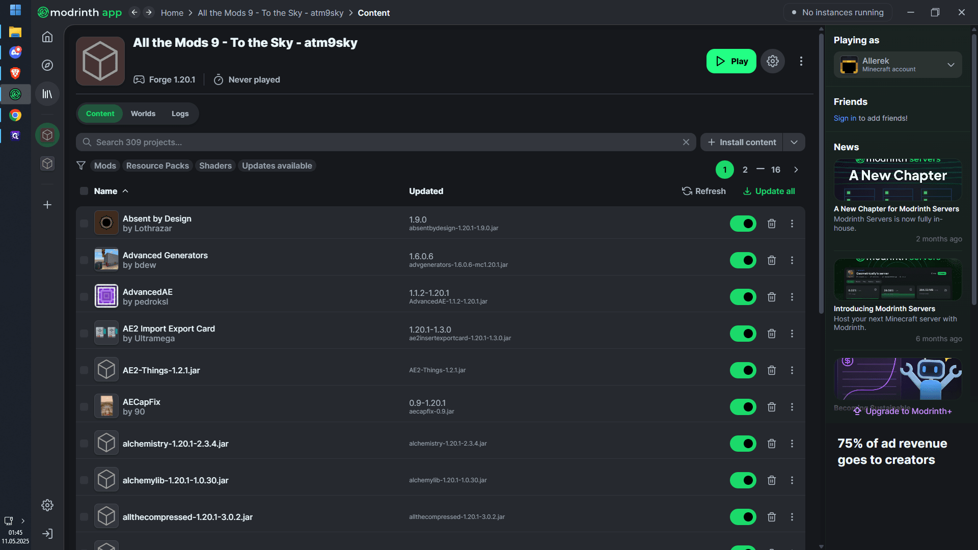Open the Library icon in sidebar

click(x=47, y=94)
